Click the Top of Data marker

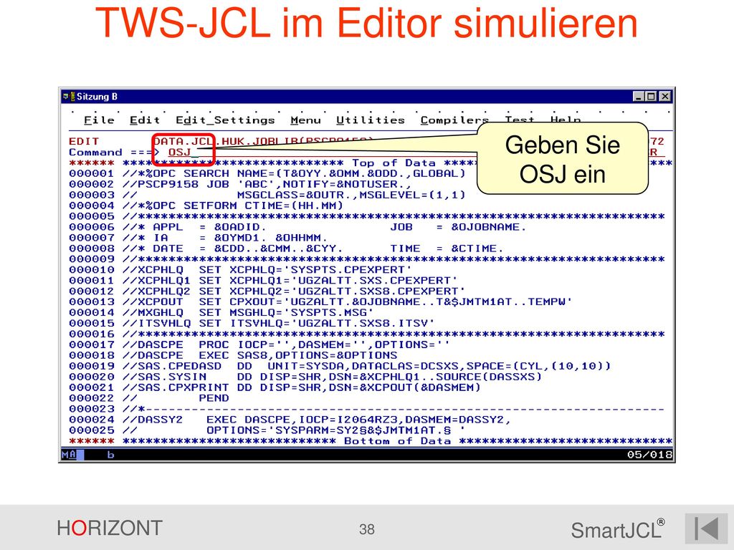click(394, 163)
